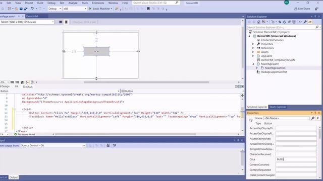This screenshot has width=323, height=181.
Task: Expand the Properties node in Solution Explorer
Action: pyautogui.click(x=253, y=44)
